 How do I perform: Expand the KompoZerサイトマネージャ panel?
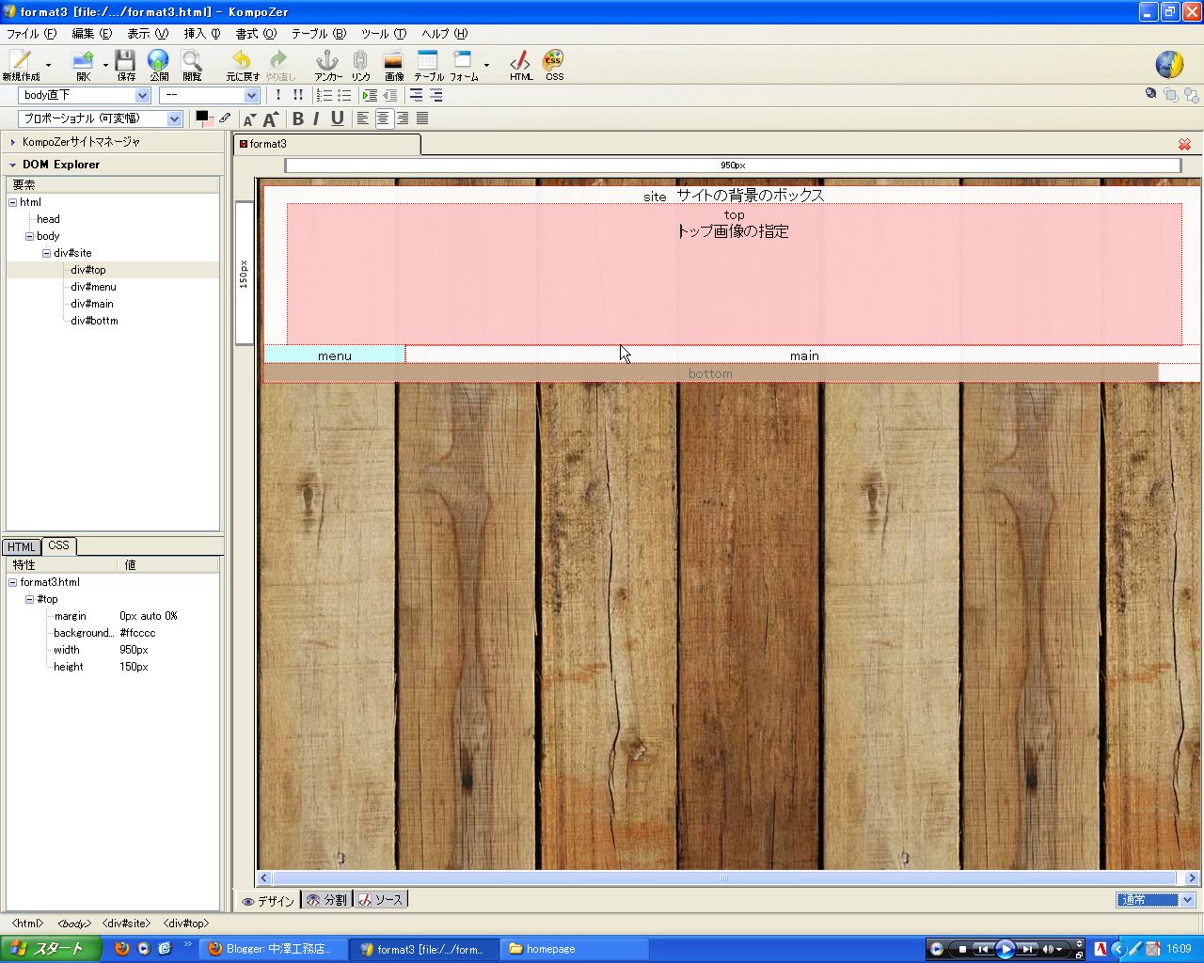coord(13,142)
